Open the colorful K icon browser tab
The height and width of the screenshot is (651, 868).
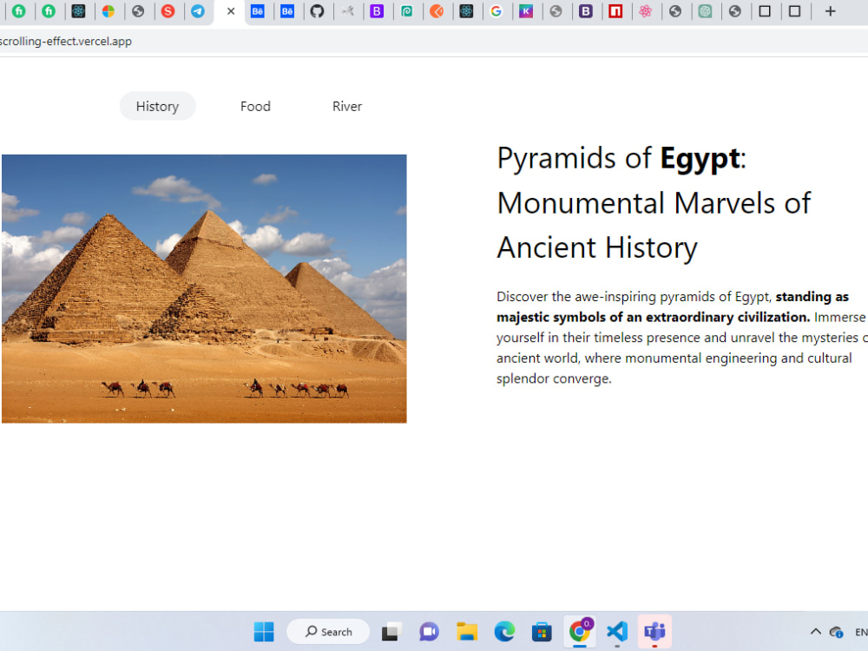click(526, 11)
